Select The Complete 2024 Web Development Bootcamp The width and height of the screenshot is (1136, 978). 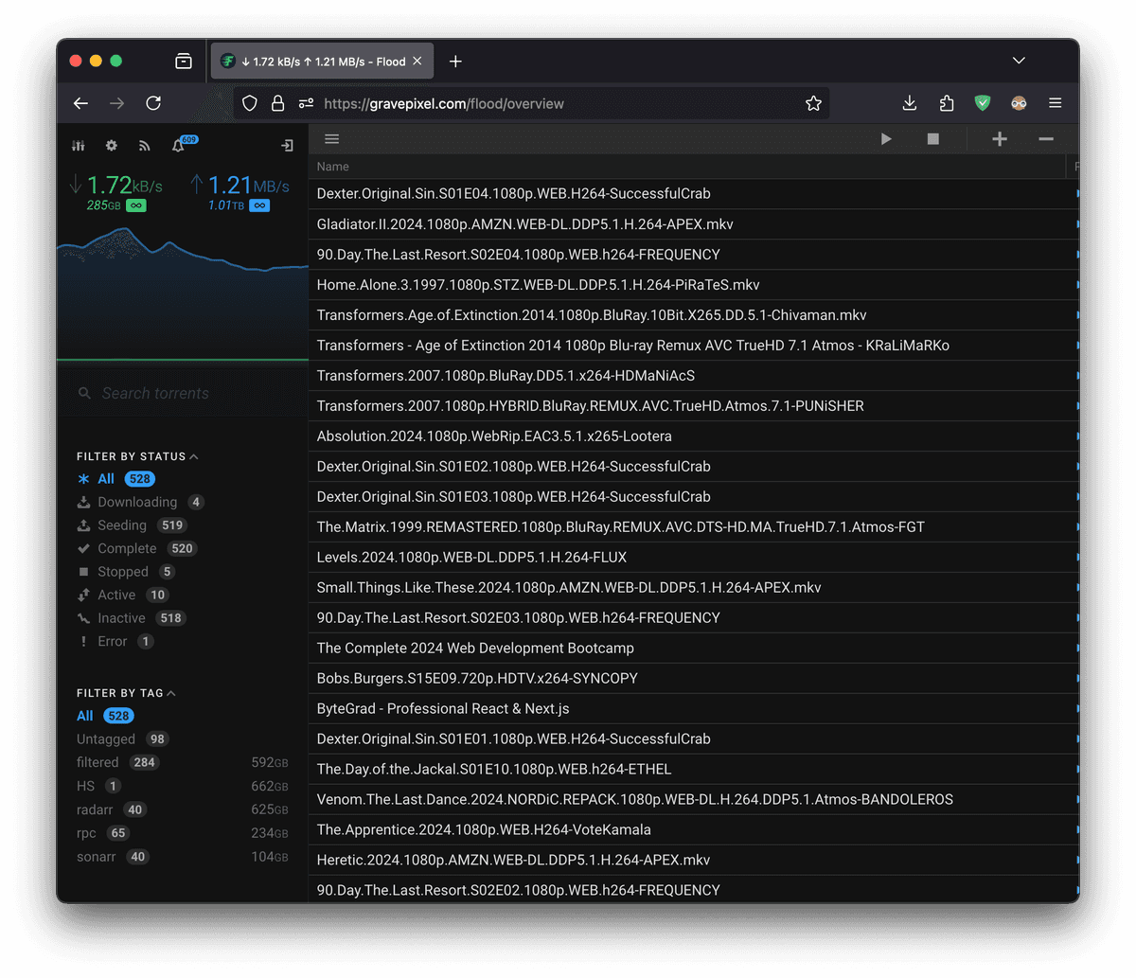(694, 649)
